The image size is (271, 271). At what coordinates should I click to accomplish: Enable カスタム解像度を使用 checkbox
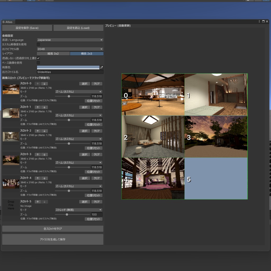pyautogui.click(x=38, y=44)
